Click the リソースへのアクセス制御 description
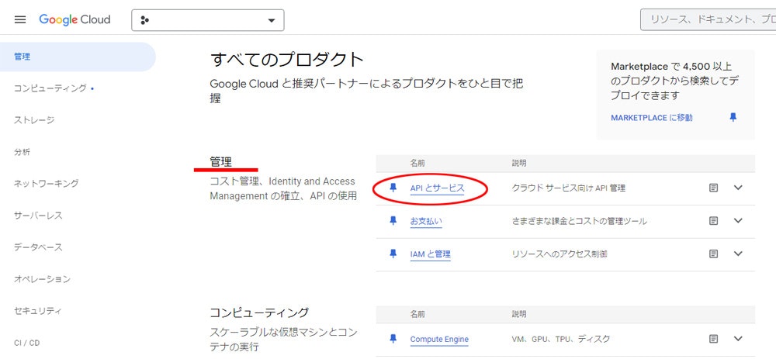The image size is (776, 359). point(559,254)
